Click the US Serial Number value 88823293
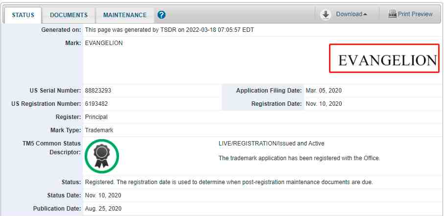Image resolution: width=444 pixels, height=216 pixels. coord(98,91)
